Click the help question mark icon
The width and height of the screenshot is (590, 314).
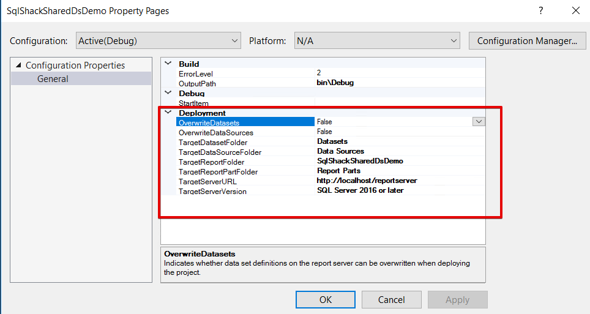(540, 10)
